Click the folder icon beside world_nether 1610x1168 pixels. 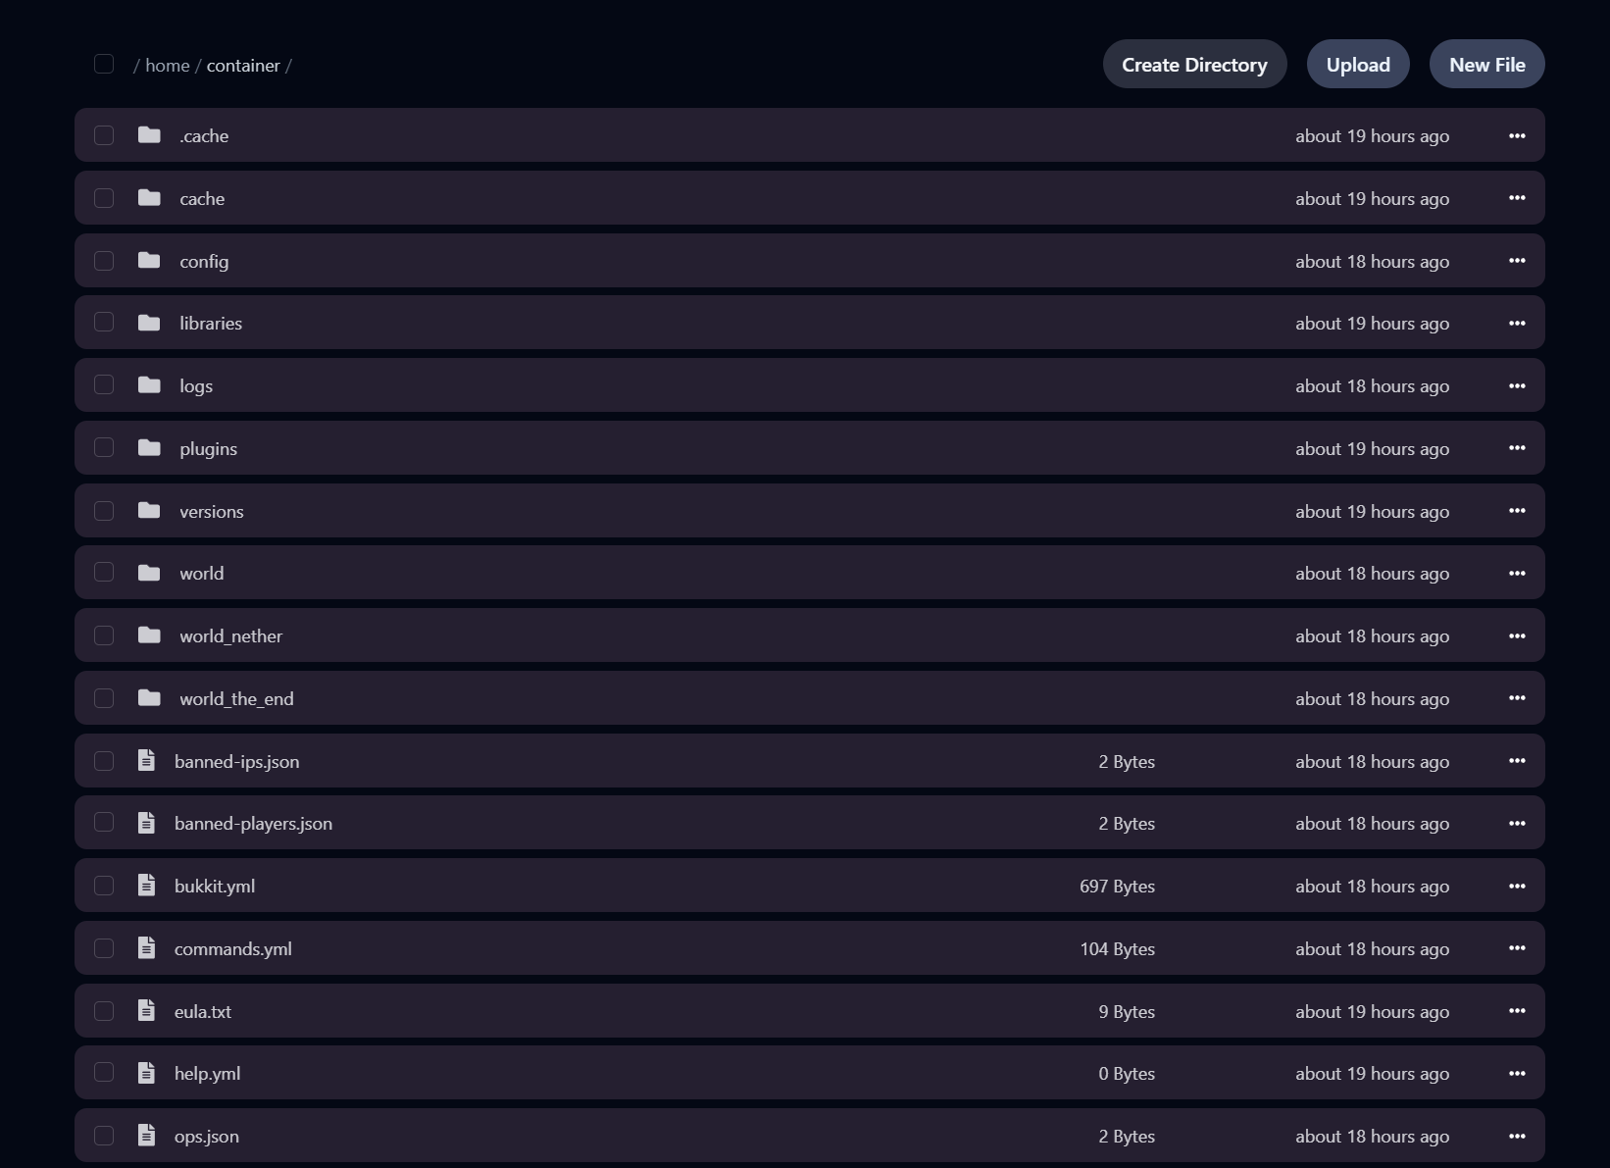pos(147,635)
